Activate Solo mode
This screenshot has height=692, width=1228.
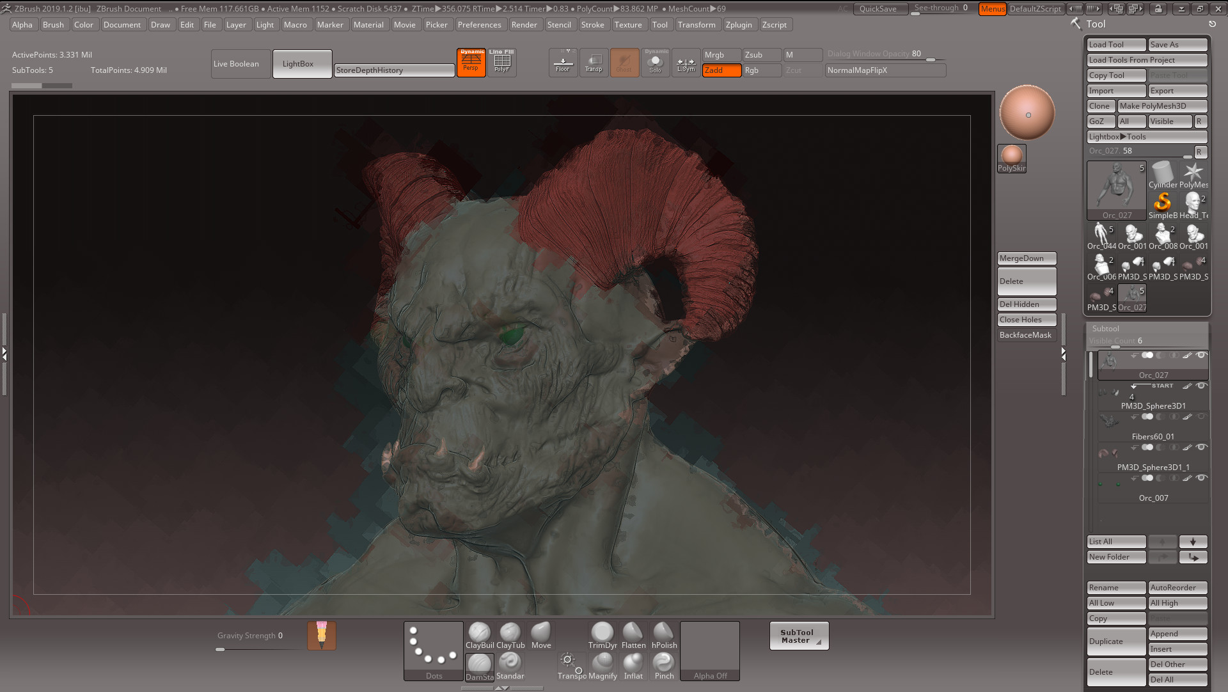coord(655,62)
